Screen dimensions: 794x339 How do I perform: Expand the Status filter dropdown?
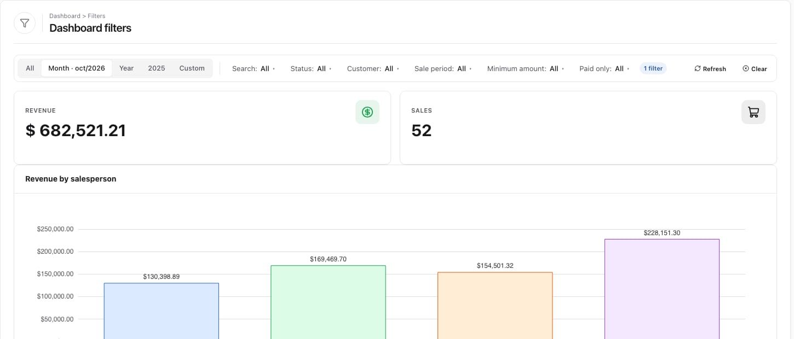(x=311, y=69)
